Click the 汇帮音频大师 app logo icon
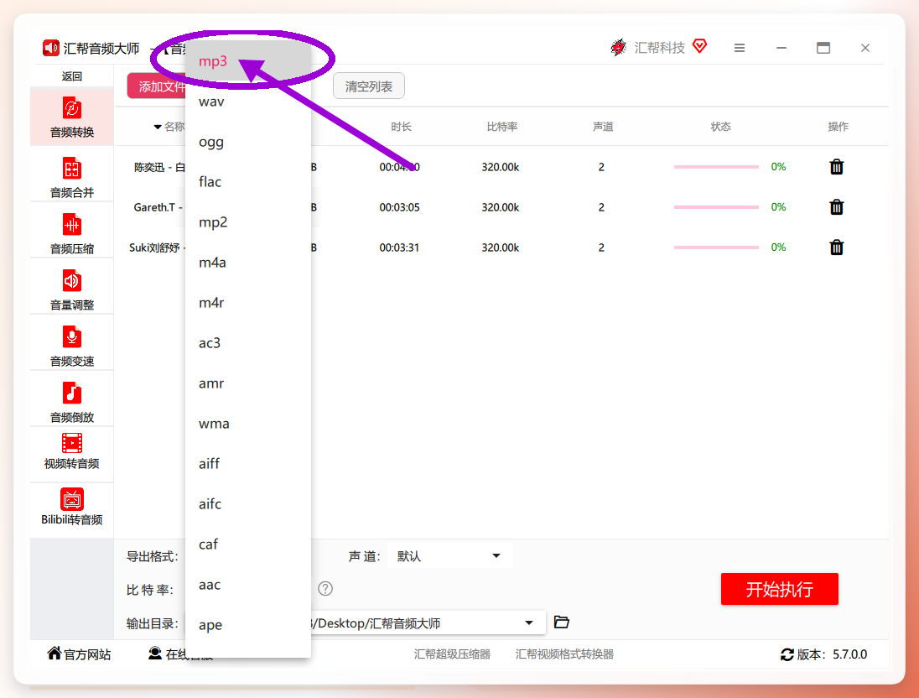 [51, 48]
